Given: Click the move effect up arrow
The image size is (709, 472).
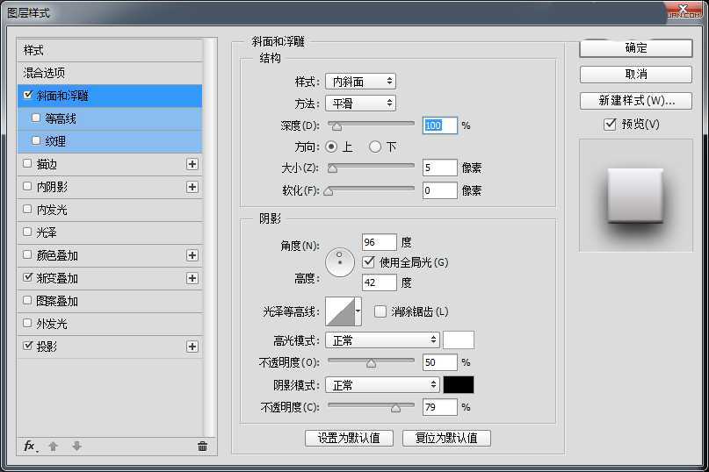Looking at the screenshot, I should 53,446.
